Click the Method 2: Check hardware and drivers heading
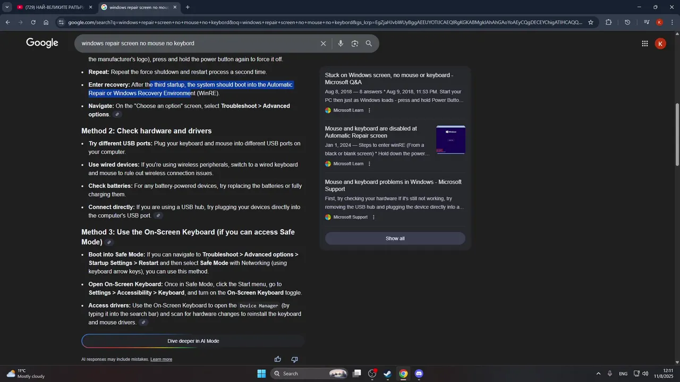 point(147,131)
